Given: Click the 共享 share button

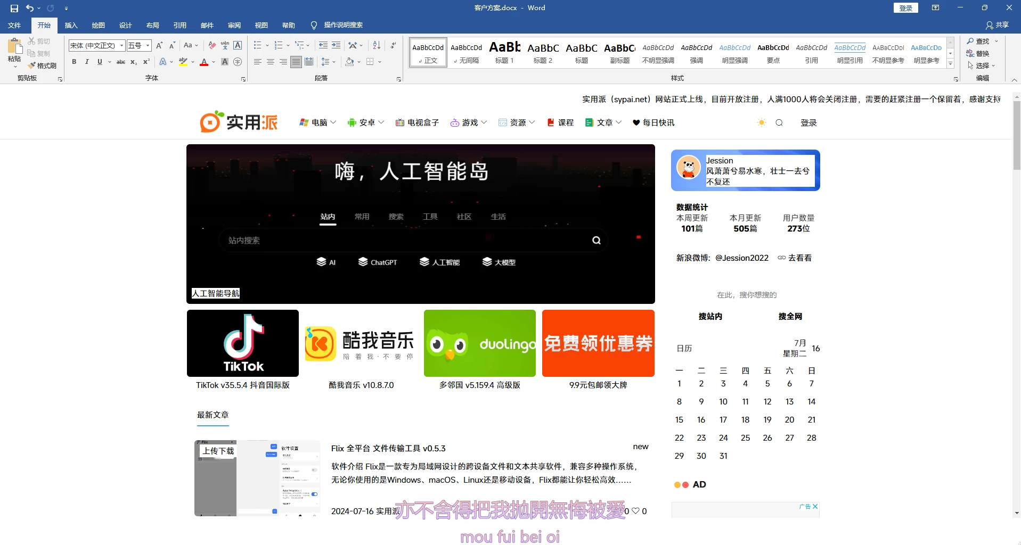Looking at the screenshot, I should pyautogui.click(x=997, y=25).
